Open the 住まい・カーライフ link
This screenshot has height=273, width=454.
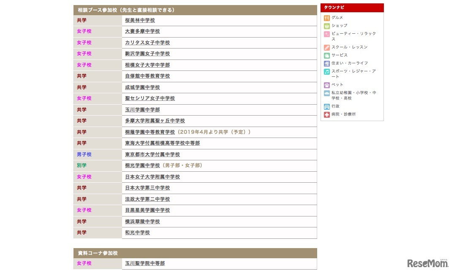click(350, 63)
